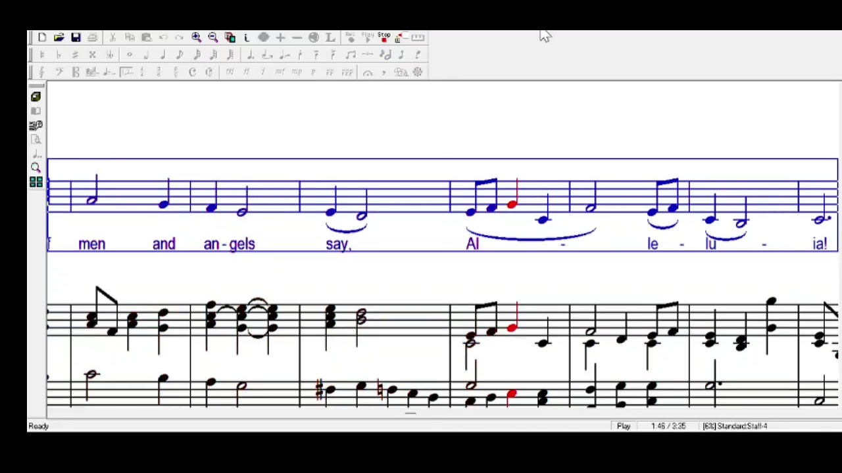
Task: Choose half note duration
Action: tap(146, 55)
